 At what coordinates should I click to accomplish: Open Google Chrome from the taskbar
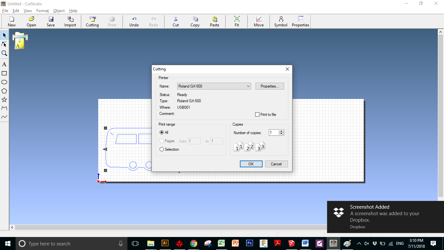tap(194, 243)
